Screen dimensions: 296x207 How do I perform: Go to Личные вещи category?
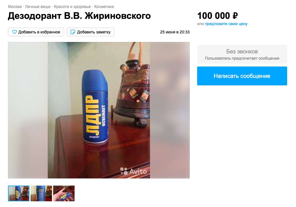38,7
